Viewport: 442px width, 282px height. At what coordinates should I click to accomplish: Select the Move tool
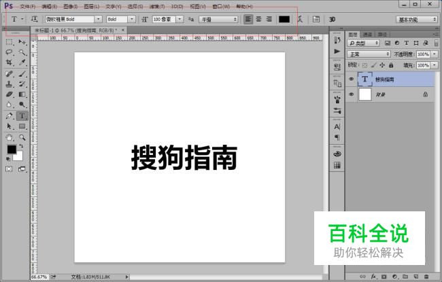tap(22, 42)
